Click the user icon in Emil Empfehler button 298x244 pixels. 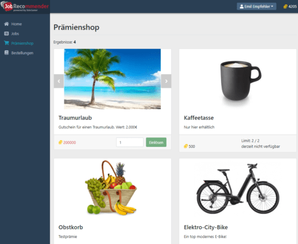[x=241, y=7]
